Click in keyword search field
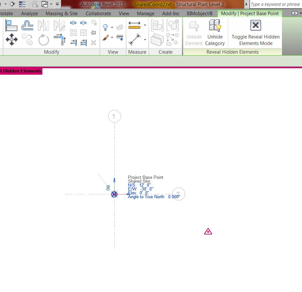The width and height of the screenshot is (302, 292). pos(276,4)
